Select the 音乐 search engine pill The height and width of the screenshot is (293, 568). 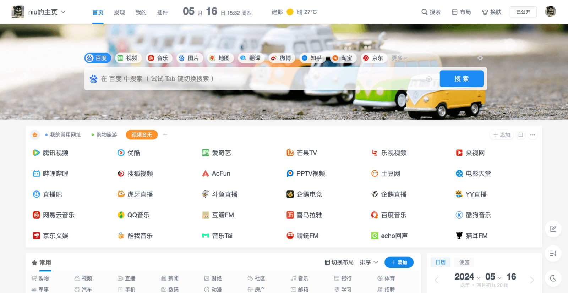[x=159, y=58]
